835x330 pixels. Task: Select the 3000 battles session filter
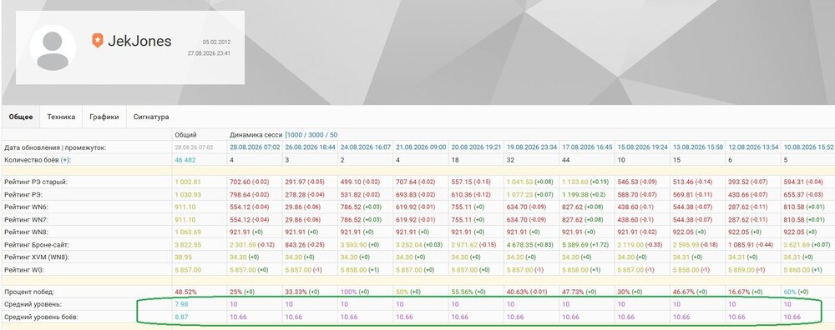[316, 135]
